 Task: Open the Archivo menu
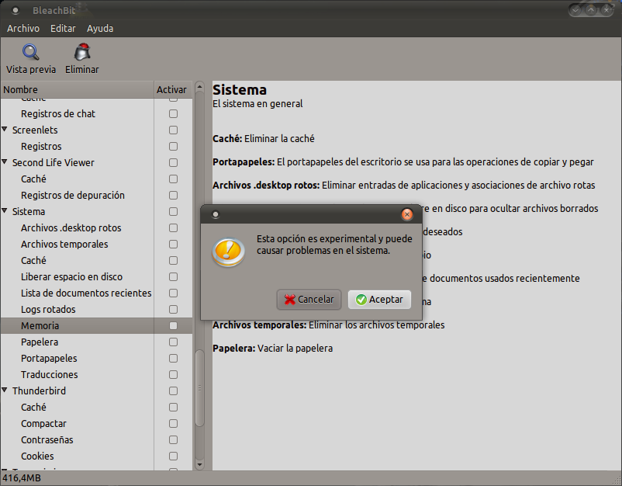pyautogui.click(x=23, y=29)
